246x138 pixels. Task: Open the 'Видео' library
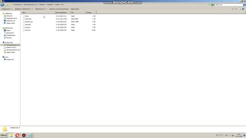point(8,31)
